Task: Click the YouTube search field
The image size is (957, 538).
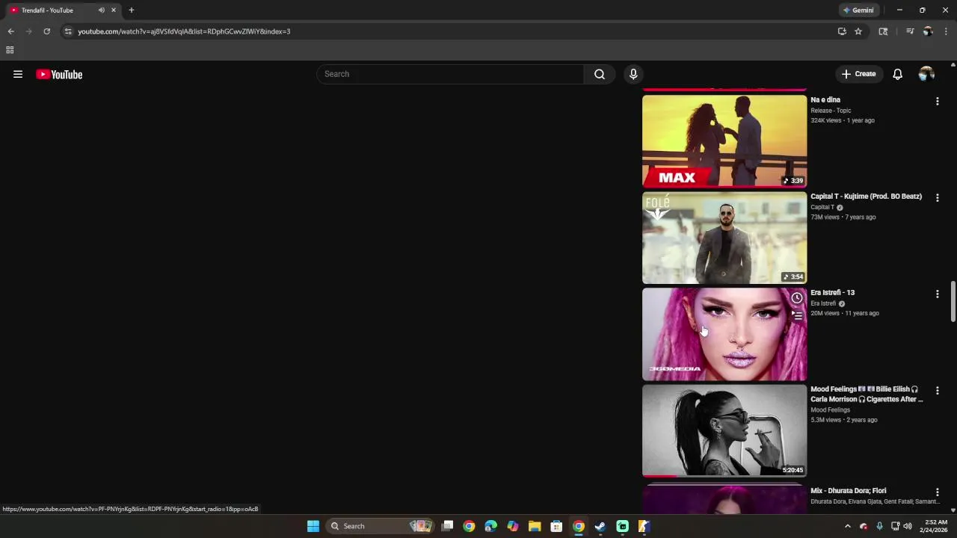Action: pos(451,74)
